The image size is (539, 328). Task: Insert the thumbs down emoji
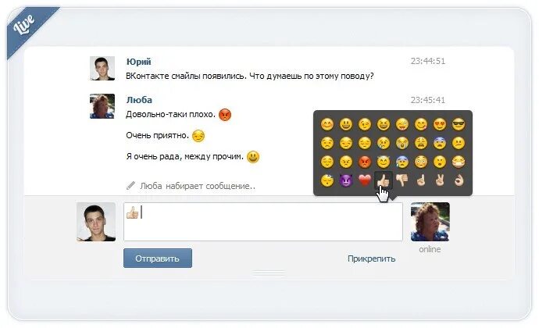coord(402,180)
